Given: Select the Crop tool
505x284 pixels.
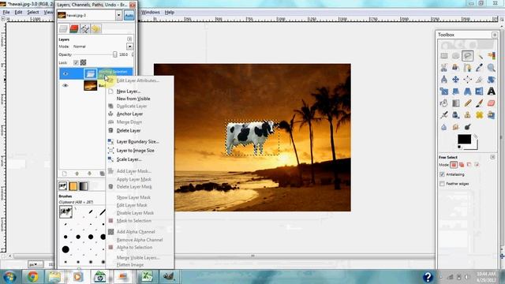Looking at the screenshot, I should [480, 80].
